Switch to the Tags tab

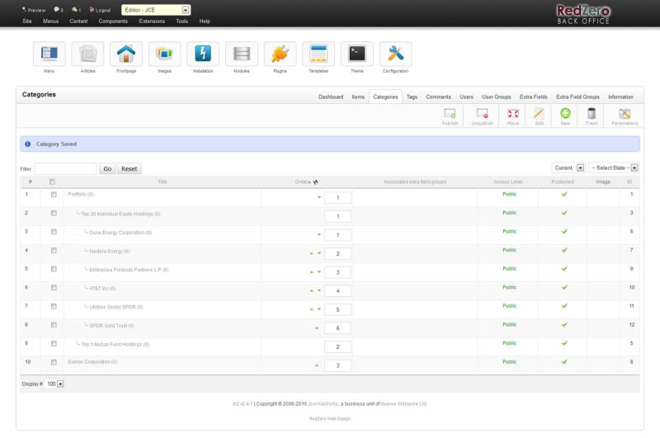pyautogui.click(x=412, y=97)
